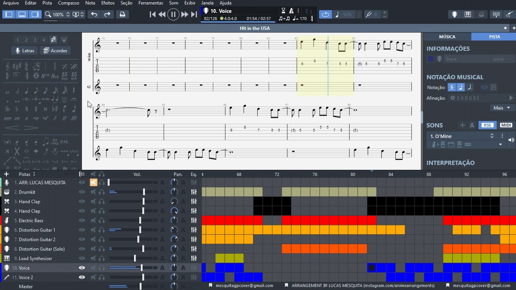Pause the playback

coord(173,14)
